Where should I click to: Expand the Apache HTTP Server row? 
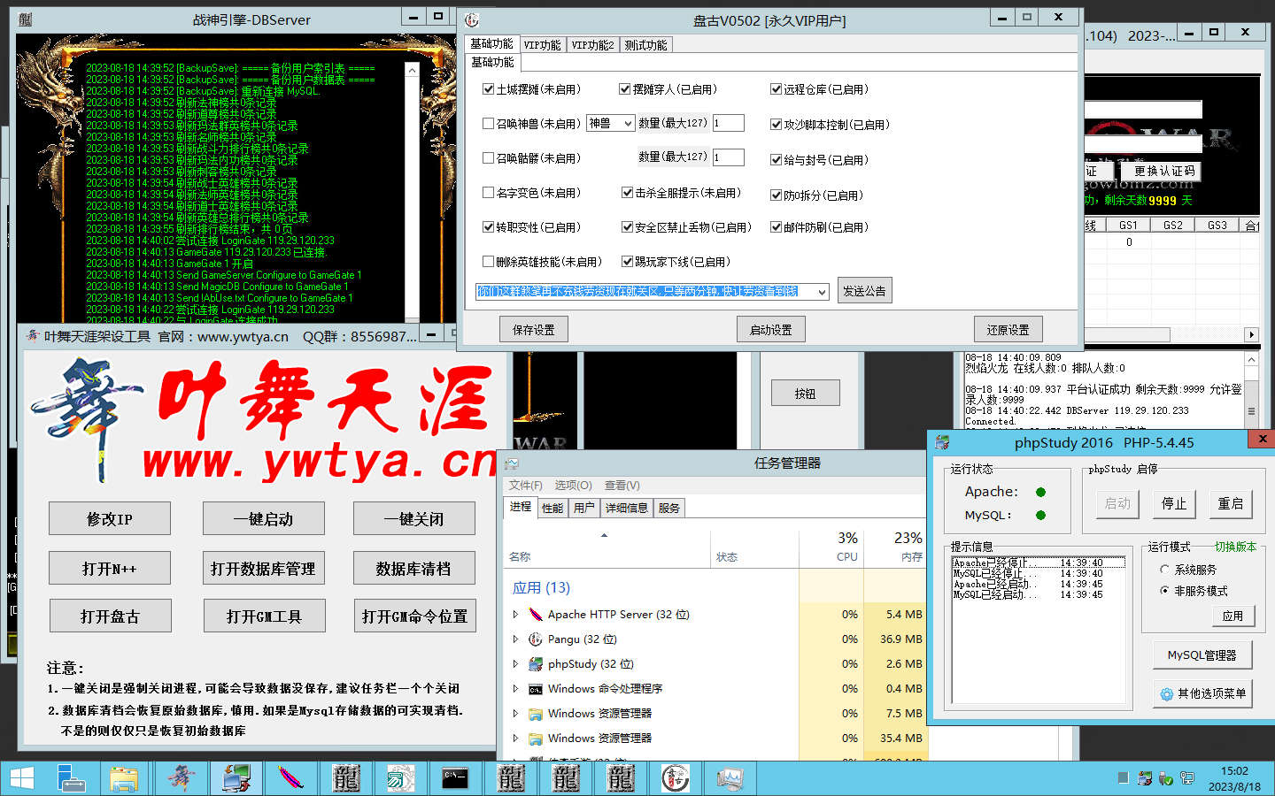pos(515,614)
